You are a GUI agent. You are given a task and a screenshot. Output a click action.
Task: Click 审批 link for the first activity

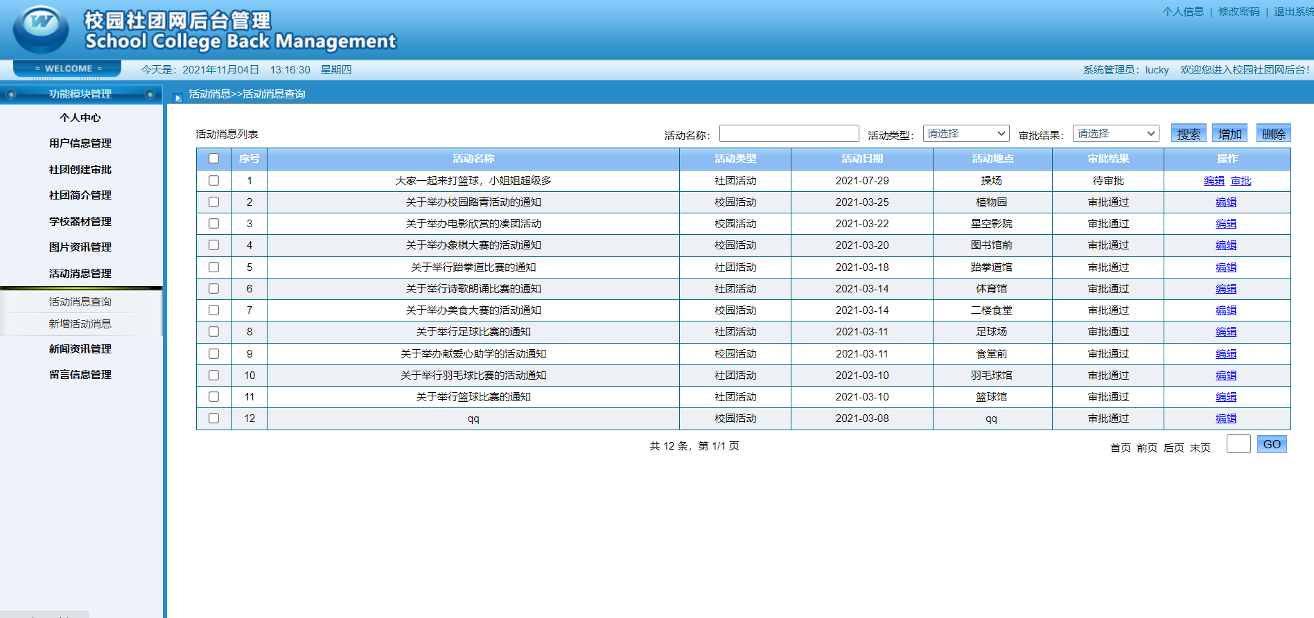coord(1241,181)
